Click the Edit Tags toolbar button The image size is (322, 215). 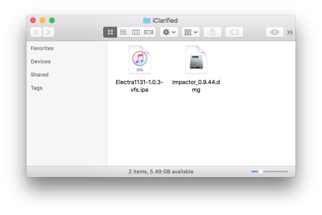pos(234,32)
